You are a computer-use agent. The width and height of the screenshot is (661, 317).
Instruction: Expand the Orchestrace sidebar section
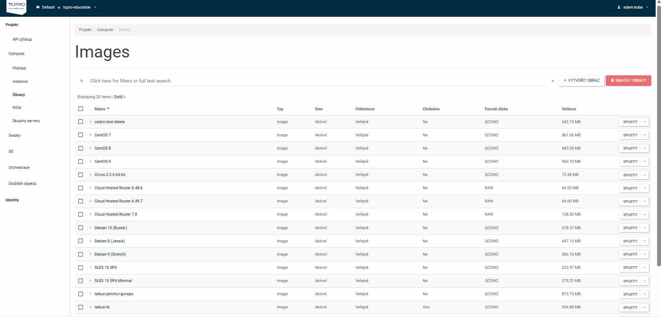point(19,167)
